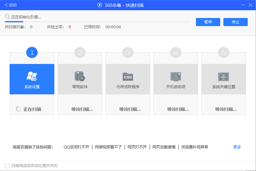256x171 pixels.
Task: Click 等待扫描 under 开机启动项
Action: coord(178,109)
